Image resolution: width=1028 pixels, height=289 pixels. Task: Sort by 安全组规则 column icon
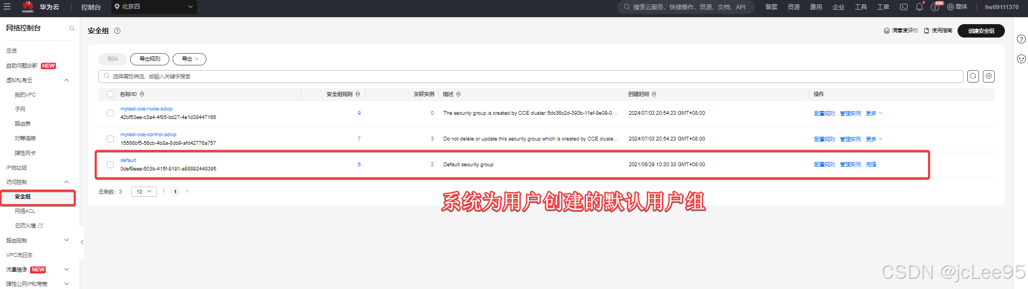pos(358,94)
